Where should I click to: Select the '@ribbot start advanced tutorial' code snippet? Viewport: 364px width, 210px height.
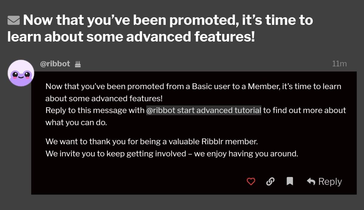pos(204,110)
